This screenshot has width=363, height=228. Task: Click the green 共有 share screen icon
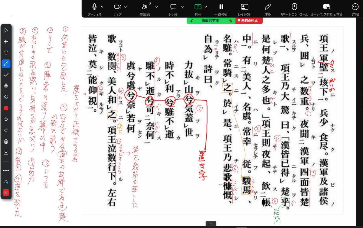pos(198,7)
